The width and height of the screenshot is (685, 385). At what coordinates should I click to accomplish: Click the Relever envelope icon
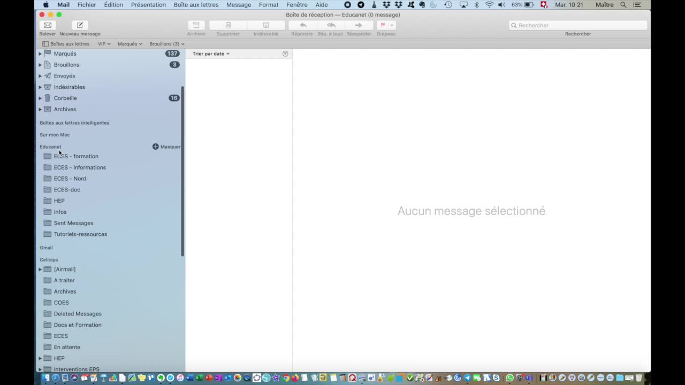point(48,25)
